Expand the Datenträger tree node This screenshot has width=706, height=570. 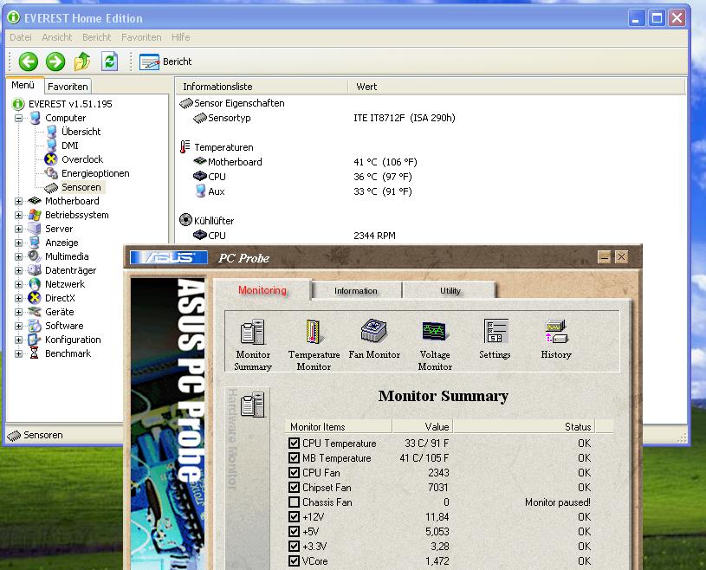point(18,270)
